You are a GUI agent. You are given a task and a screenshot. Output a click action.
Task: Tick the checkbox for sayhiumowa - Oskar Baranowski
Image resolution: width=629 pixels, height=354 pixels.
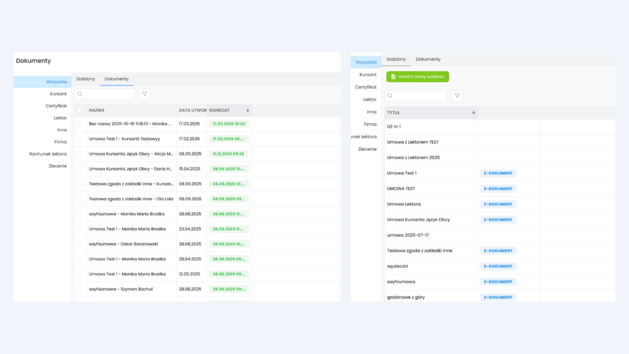79,244
